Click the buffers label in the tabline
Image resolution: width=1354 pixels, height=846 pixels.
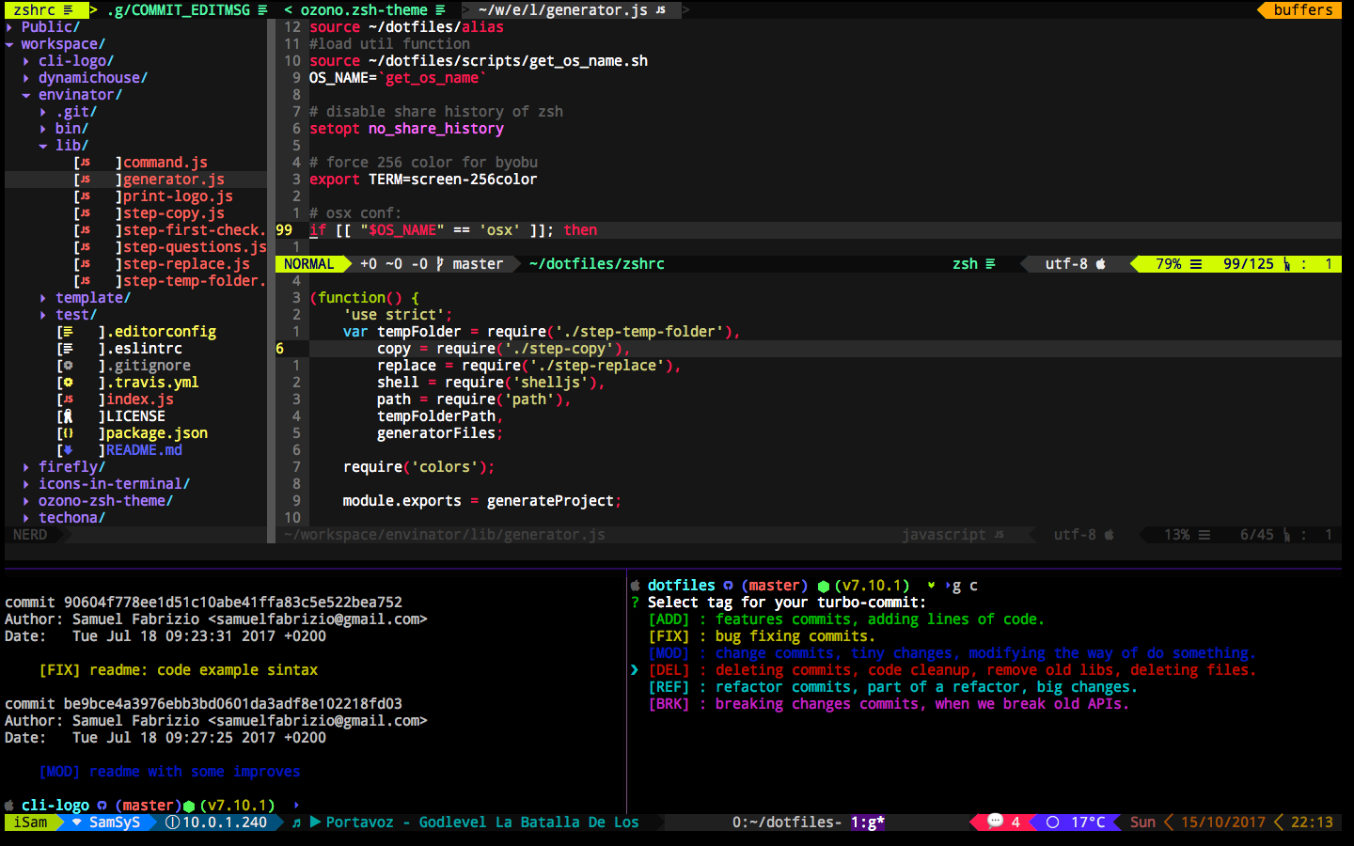point(1303,10)
